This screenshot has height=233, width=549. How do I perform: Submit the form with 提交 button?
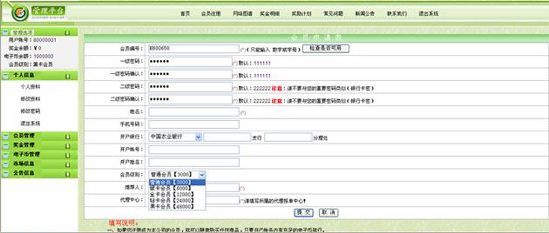tap(304, 213)
